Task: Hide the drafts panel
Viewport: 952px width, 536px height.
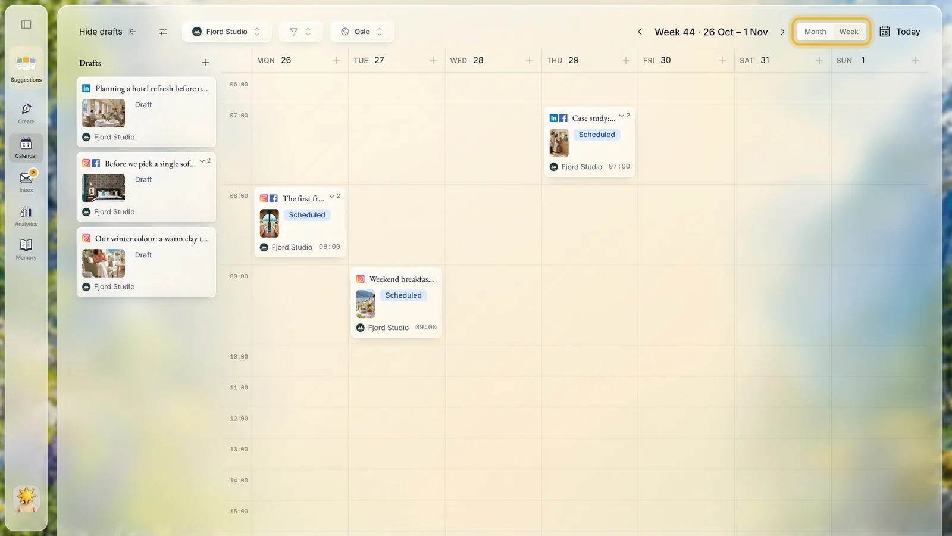Action: point(108,32)
